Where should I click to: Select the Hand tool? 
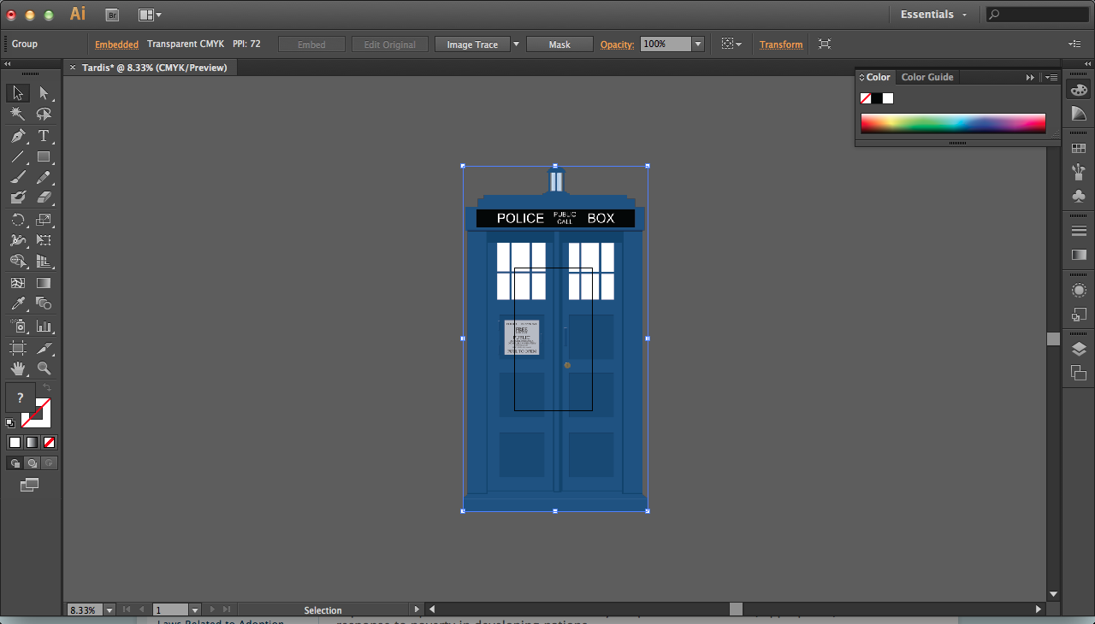click(x=18, y=368)
